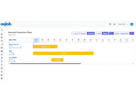Expand the sidebar with double-chevron icon
136x102 pixels.
pyautogui.click(x=2, y=30)
